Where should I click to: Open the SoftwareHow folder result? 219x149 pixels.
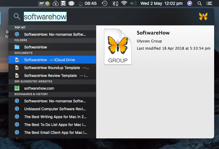tap(52, 47)
